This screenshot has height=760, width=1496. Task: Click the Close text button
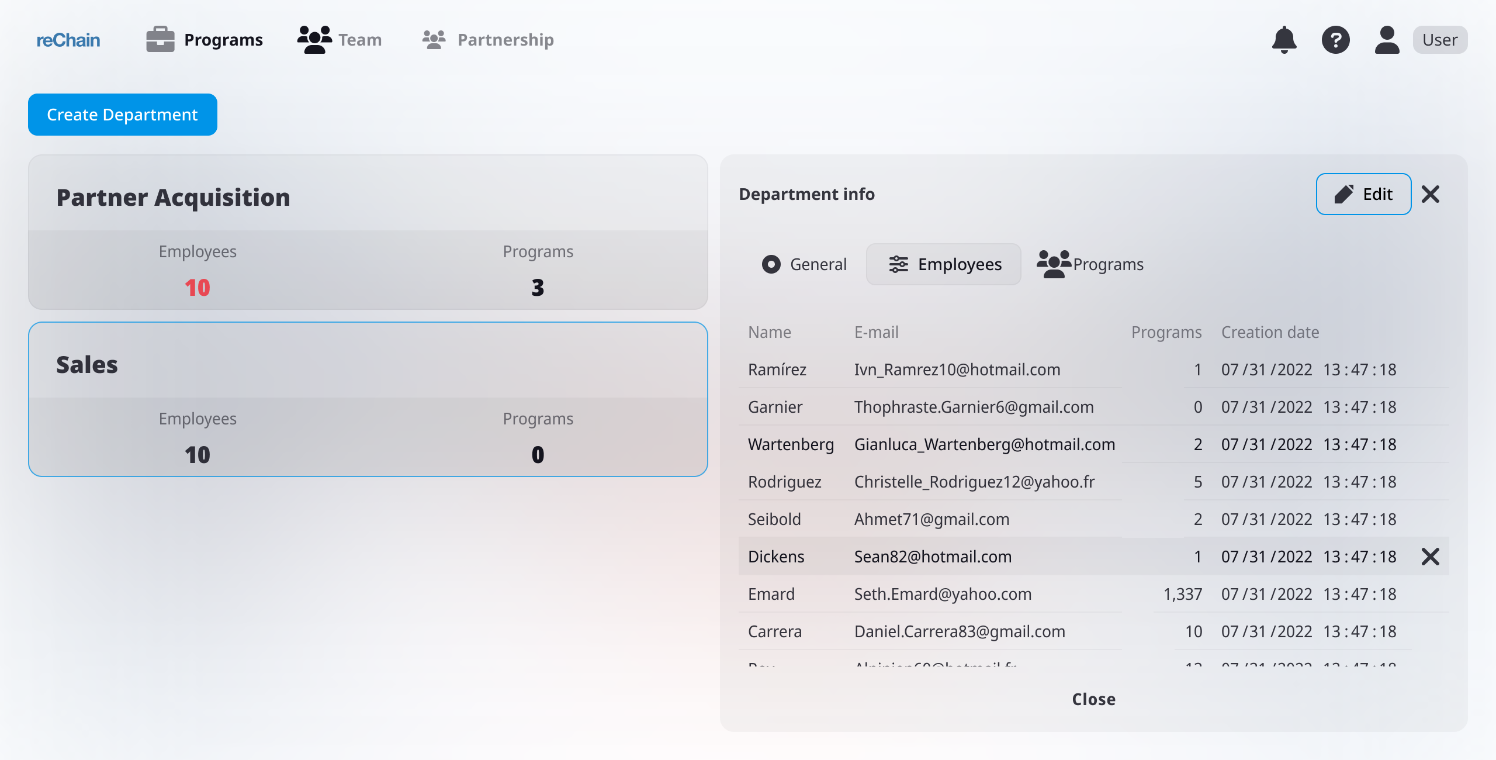1093,699
